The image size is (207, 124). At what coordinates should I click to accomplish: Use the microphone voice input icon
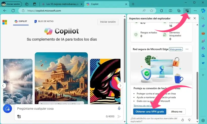click(119, 108)
